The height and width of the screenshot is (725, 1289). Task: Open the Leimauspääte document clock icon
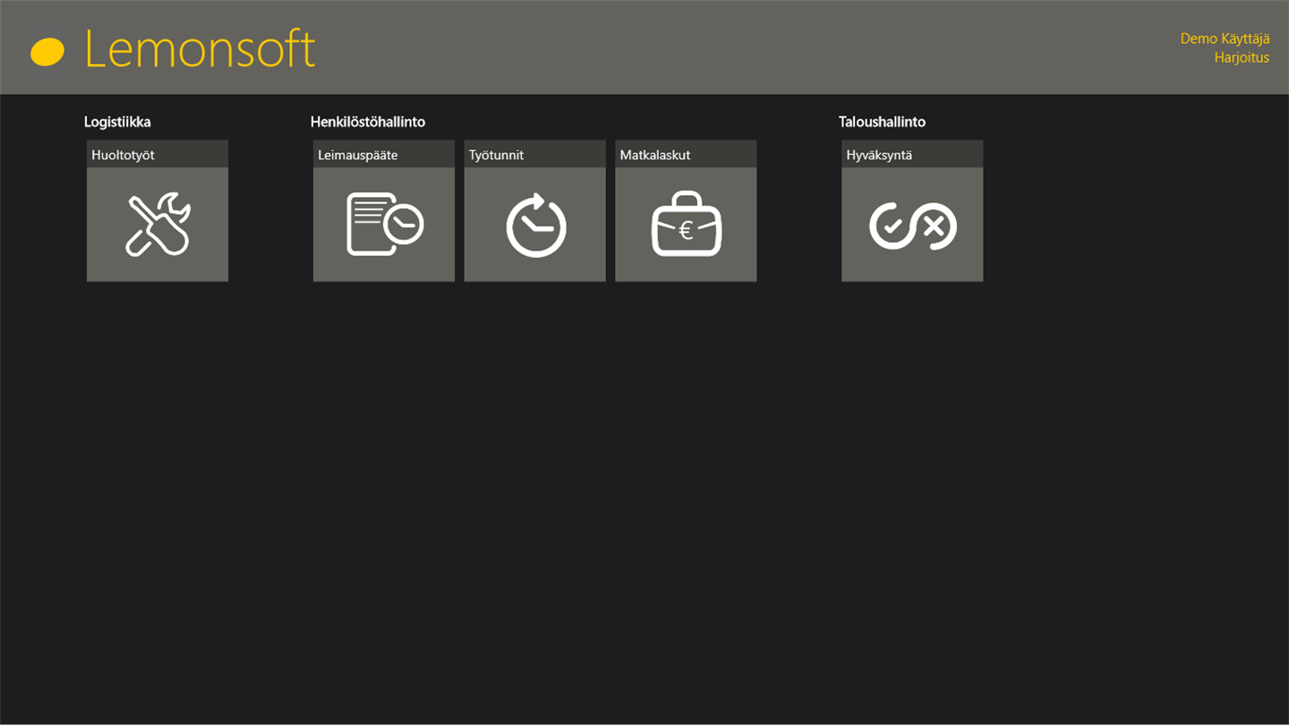pyautogui.click(x=385, y=225)
